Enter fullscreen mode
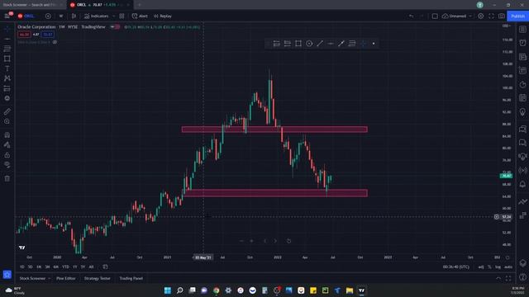The width and height of the screenshot is (529, 297). (x=491, y=16)
